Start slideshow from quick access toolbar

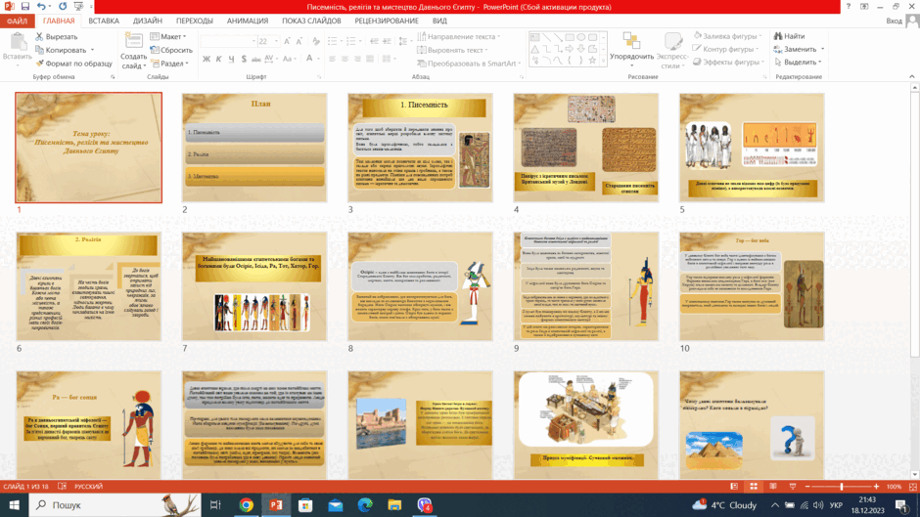[78, 7]
